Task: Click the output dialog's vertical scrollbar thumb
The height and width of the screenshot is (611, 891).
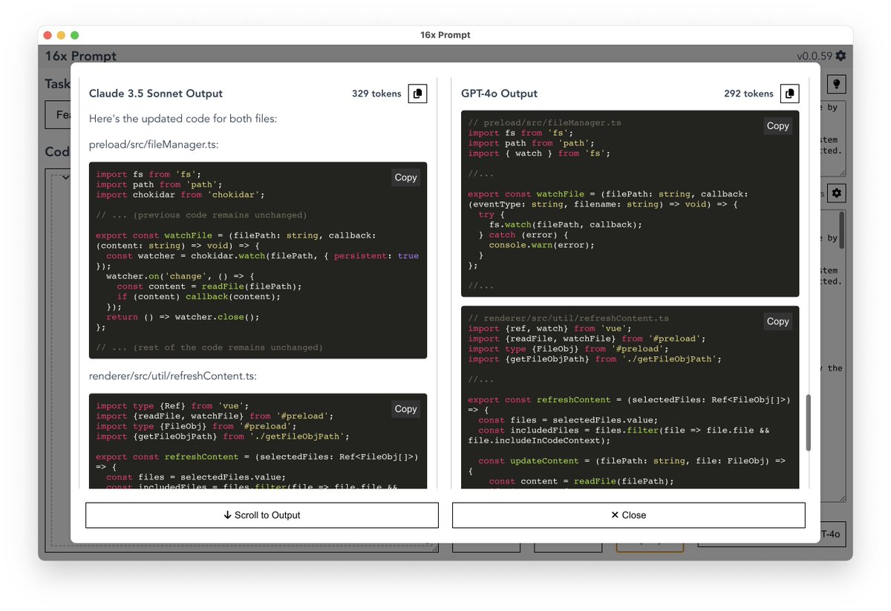Action: [809, 422]
